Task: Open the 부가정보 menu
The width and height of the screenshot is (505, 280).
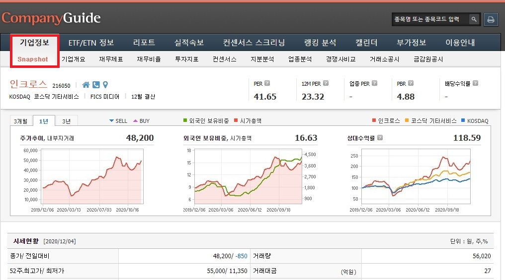Action: coord(411,43)
